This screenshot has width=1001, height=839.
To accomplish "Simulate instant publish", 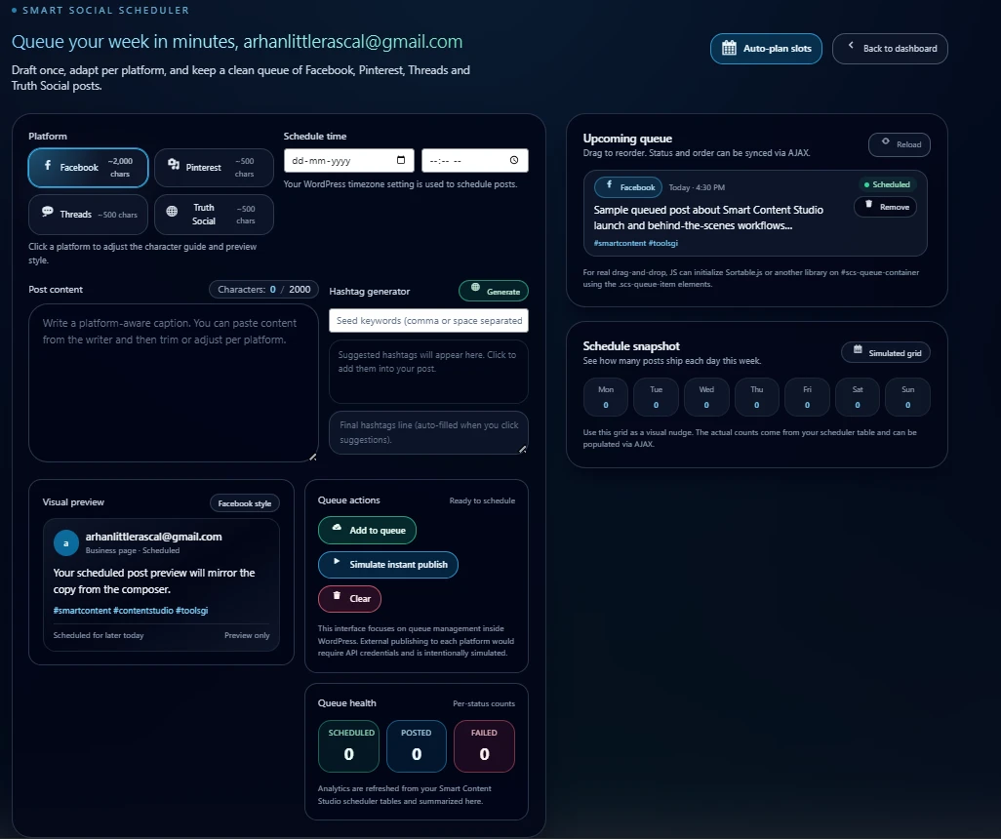I will tap(387, 564).
